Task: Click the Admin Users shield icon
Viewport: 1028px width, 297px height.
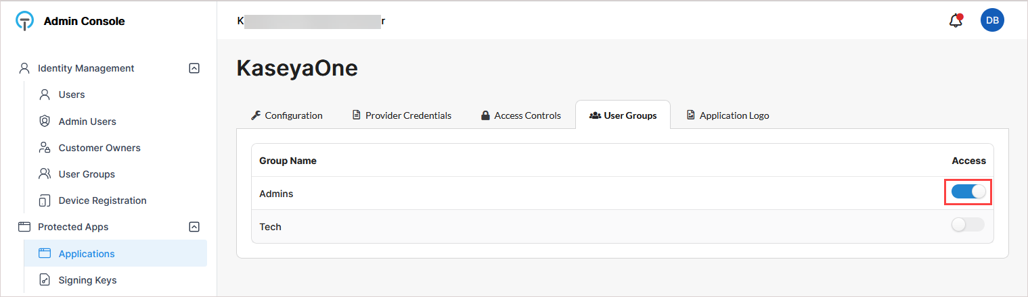Action: coord(45,122)
